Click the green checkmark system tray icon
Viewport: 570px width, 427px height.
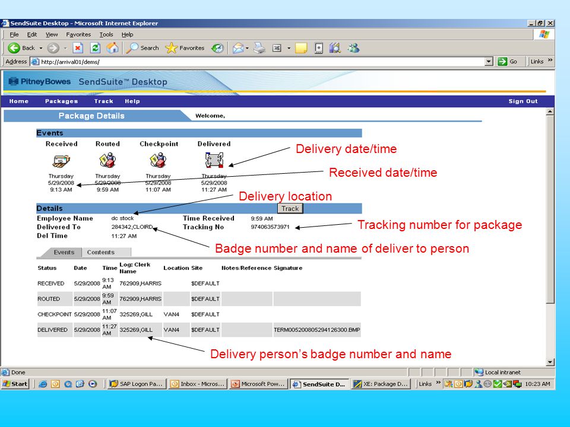pos(498,384)
